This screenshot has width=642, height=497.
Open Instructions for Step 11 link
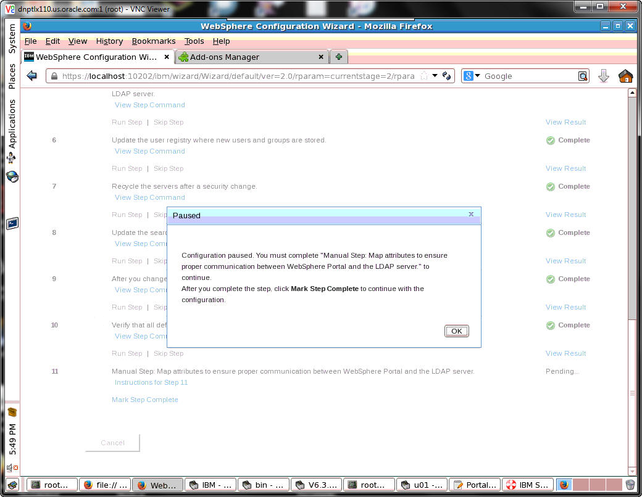[x=151, y=382]
